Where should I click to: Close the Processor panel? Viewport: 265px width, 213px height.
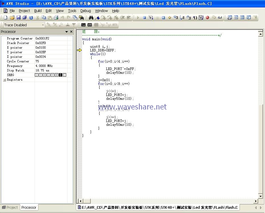tap(71, 32)
